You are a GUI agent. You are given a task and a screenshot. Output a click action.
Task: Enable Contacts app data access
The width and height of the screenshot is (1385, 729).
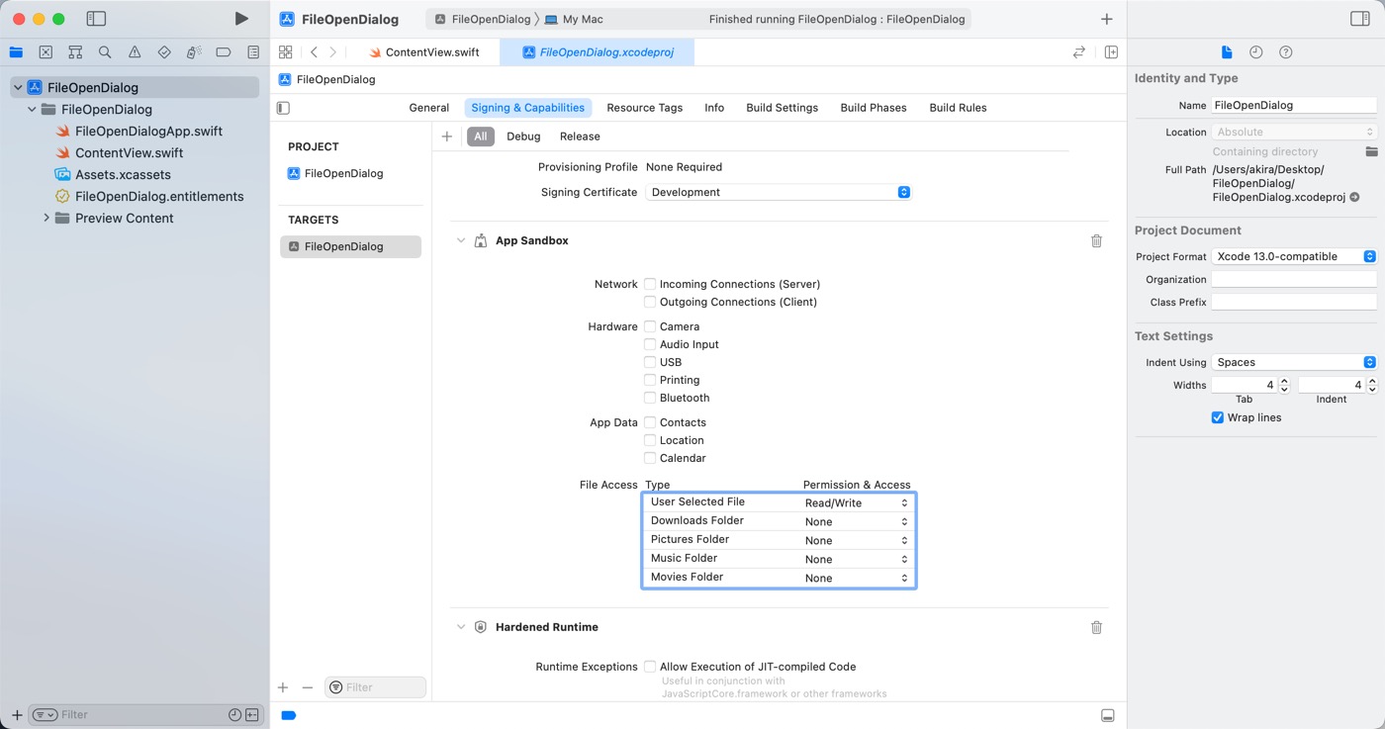(x=650, y=422)
